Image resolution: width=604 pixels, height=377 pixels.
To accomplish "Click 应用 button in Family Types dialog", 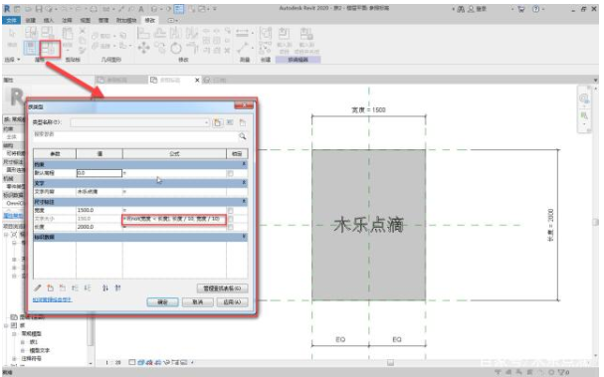I will click(x=232, y=302).
